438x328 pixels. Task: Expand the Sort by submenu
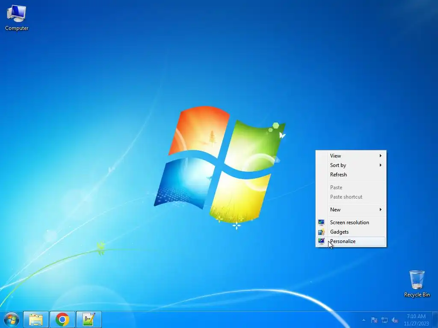351,165
